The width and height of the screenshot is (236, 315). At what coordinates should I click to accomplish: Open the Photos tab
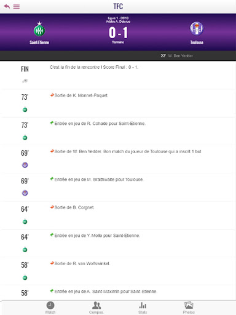pos(189,308)
